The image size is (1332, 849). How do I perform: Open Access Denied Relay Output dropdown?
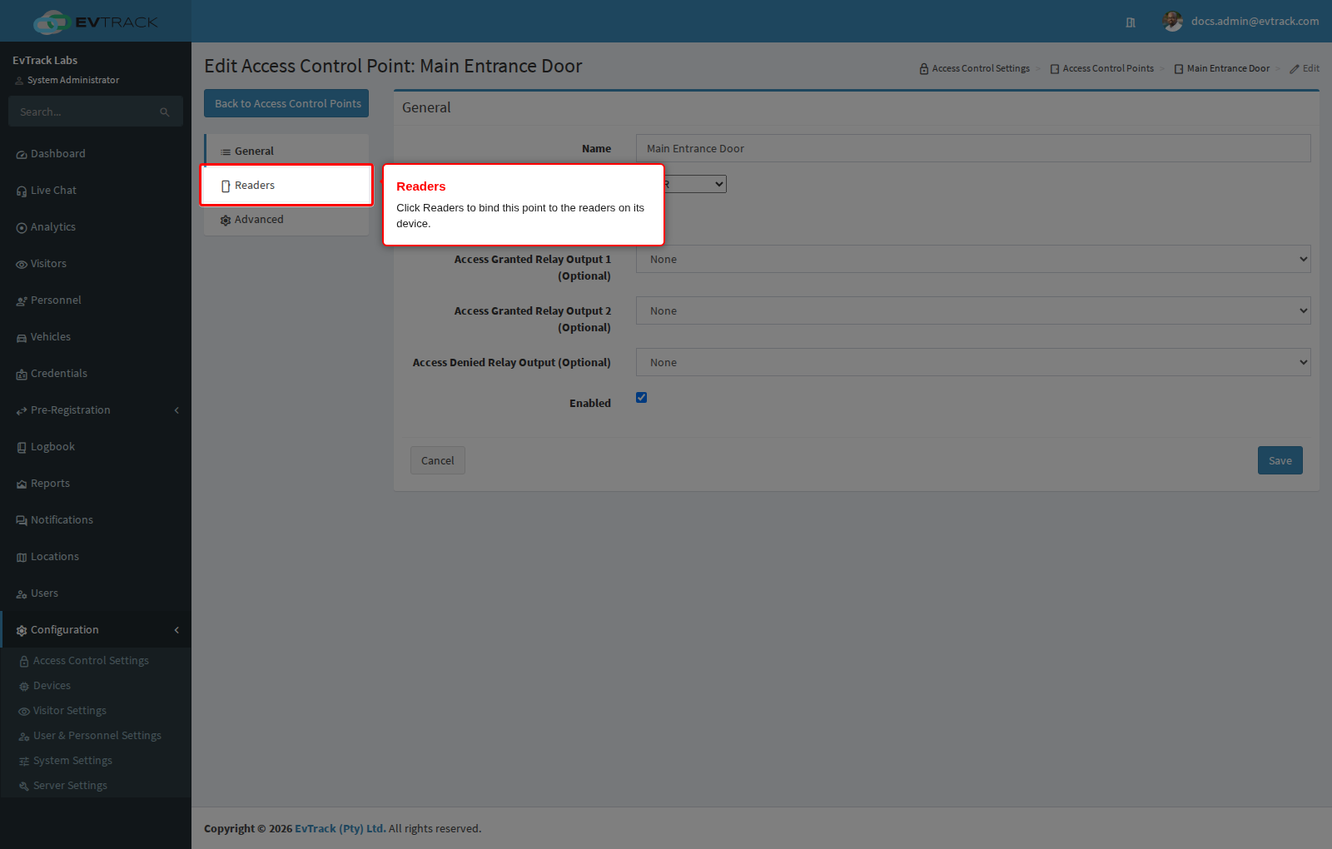pos(973,362)
